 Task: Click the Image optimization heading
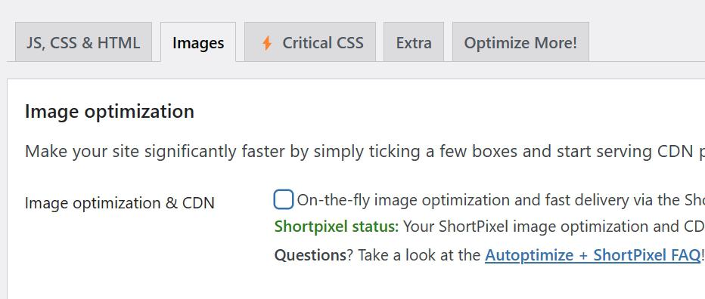tap(109, 111)
